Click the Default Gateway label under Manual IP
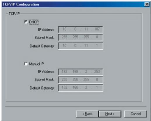This screenshot has width=151, height=121. [42, 88]
